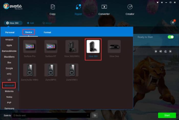Select Microsoft in the brand list
Screen dimensions: 179x120
pyautogui.click(x=9, y=85)
